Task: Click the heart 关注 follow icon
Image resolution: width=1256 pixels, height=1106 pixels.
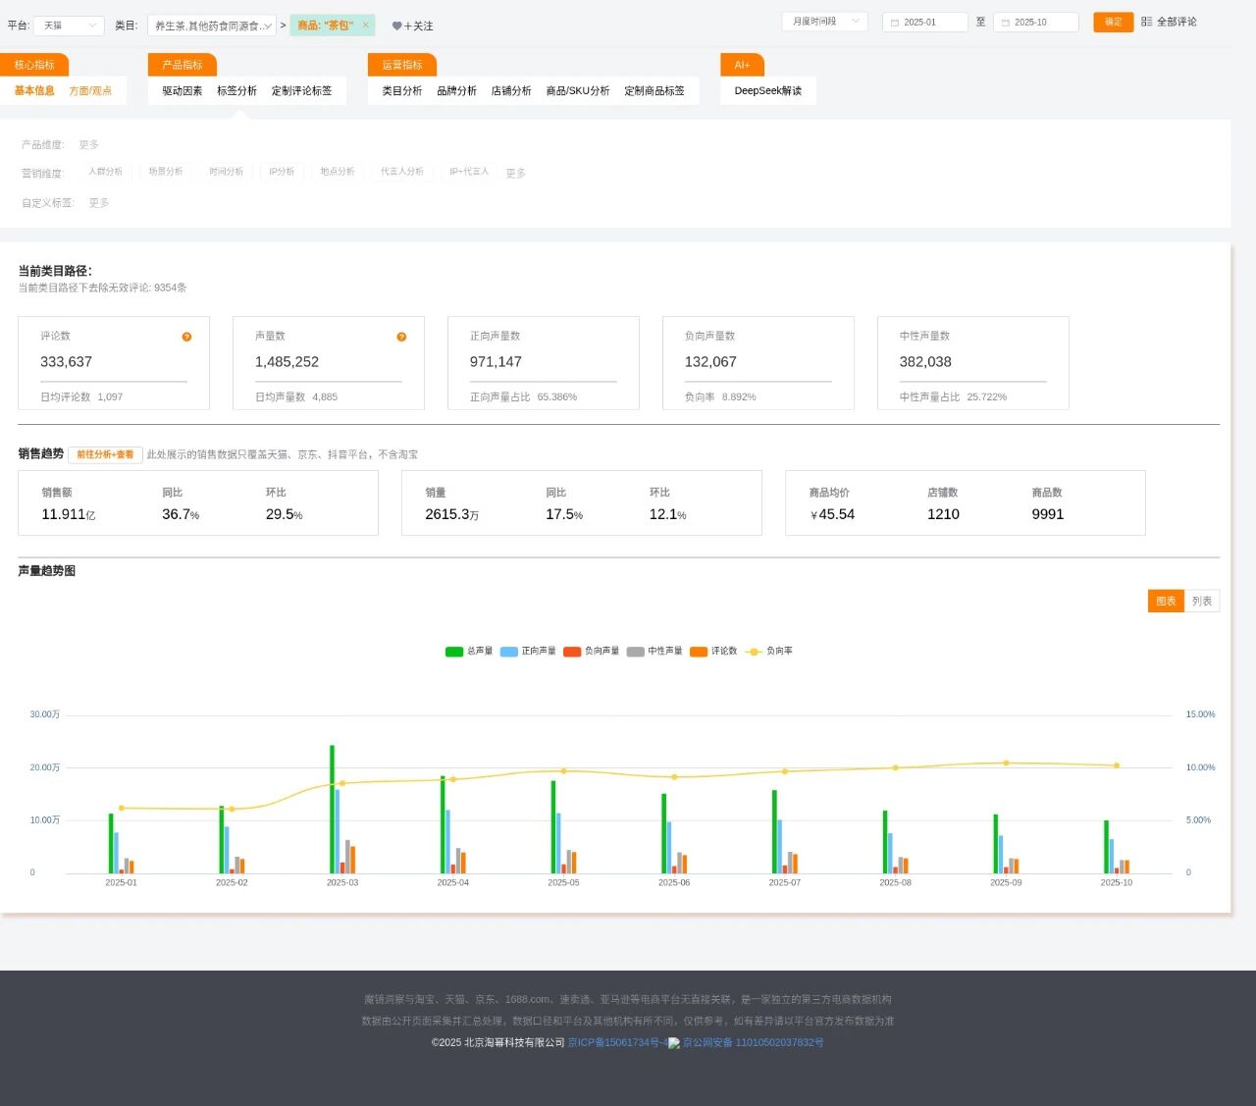Action: click(396, 26)
